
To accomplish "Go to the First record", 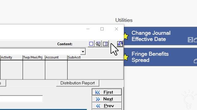I will point(107,92).
